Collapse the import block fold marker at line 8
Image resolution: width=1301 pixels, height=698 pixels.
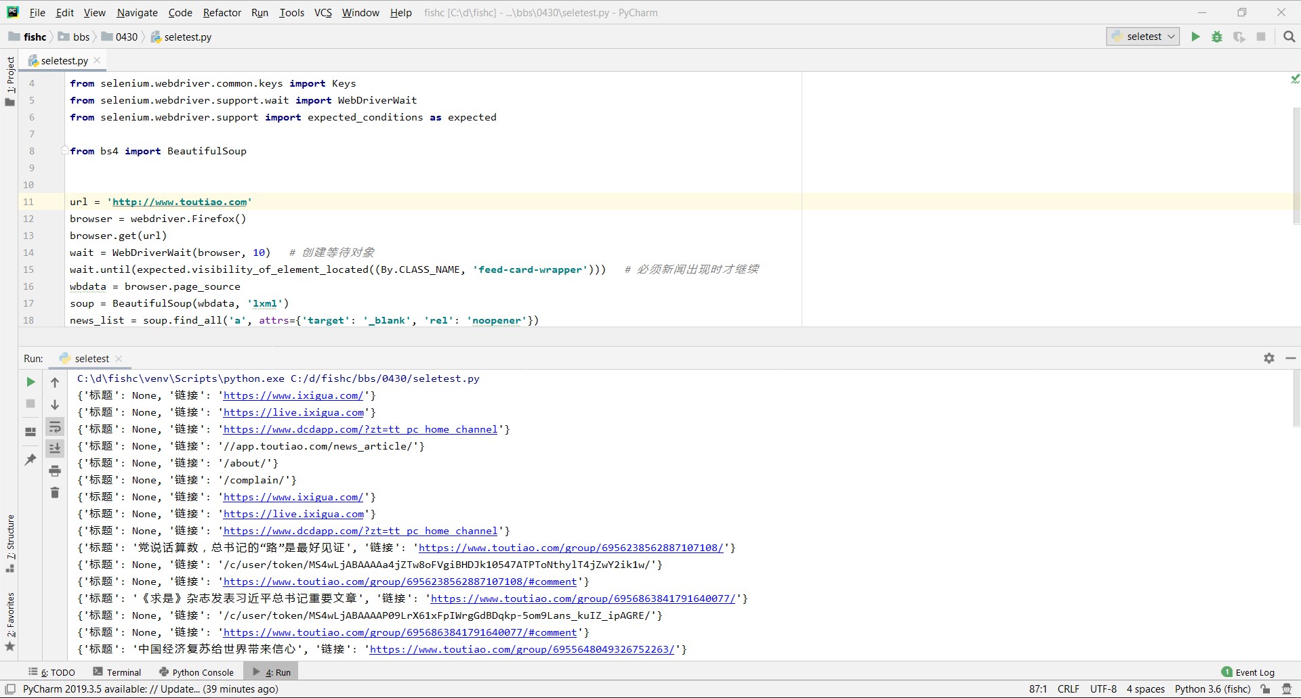click(x=65, y=150)
